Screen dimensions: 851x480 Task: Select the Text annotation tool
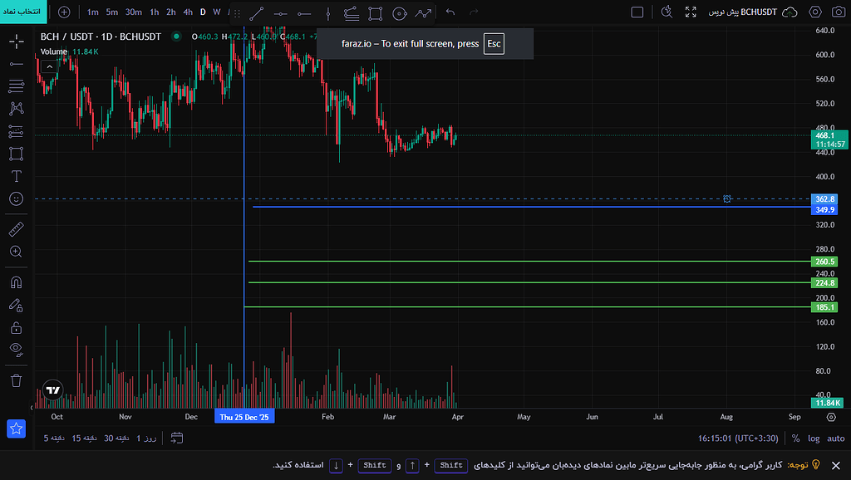coord(17,176)
